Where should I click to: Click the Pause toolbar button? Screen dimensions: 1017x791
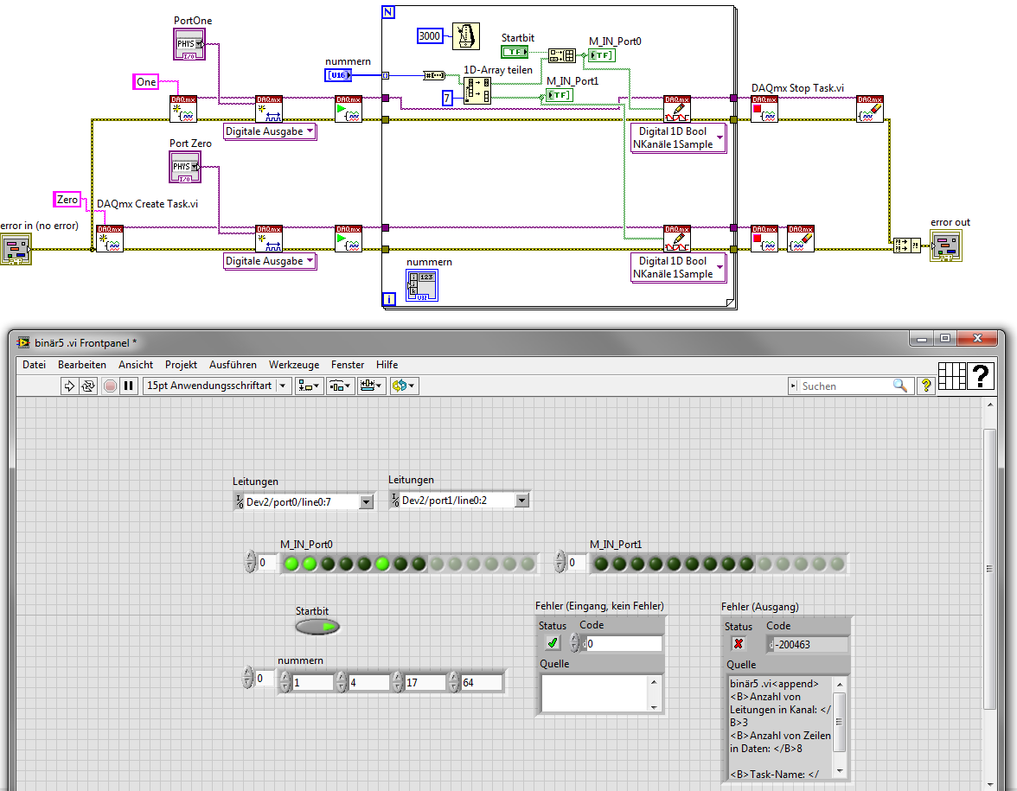tap(128, 386)
